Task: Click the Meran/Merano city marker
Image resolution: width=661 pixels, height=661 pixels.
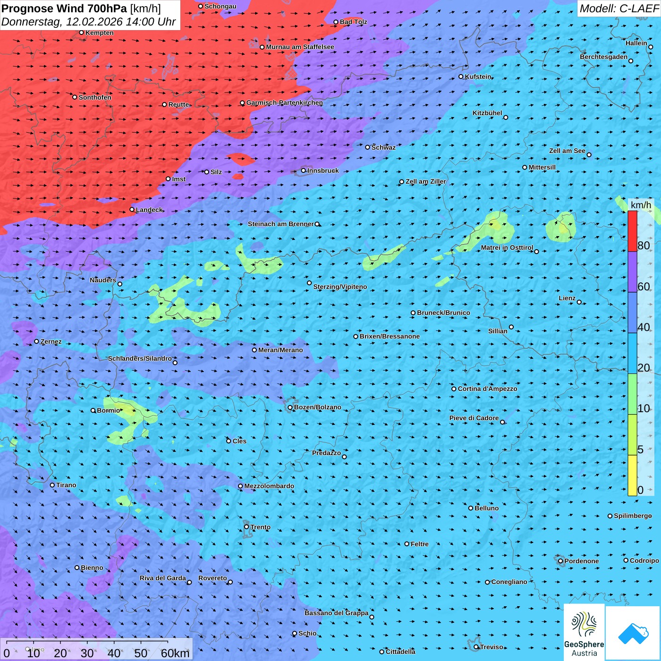Action: pos(254,350)
